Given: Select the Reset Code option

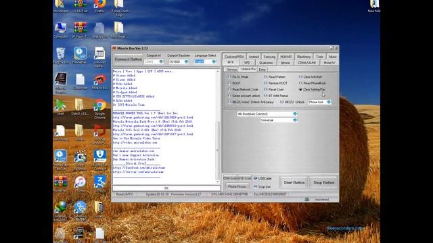Looking at the screenshot, I should pyautogui.click(x=274, y=89).
